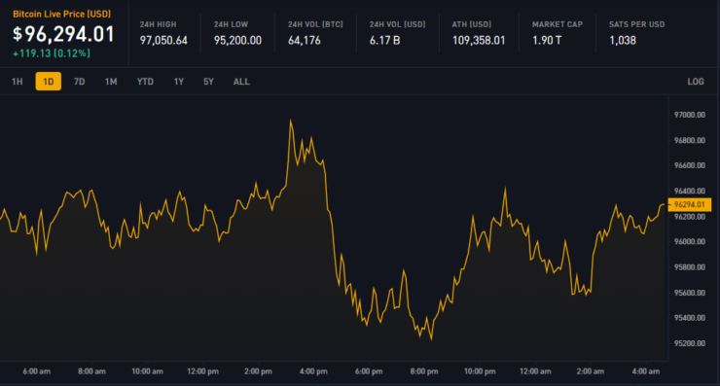
Task: Switch chart to 7D range
Action: [x=80, y=82]
